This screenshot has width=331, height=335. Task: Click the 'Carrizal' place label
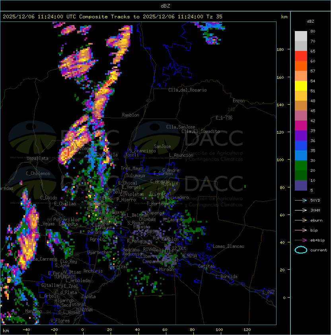(118, 267)
